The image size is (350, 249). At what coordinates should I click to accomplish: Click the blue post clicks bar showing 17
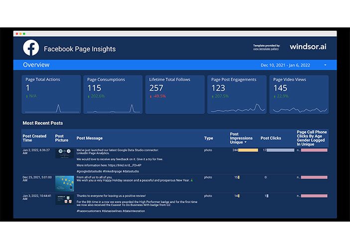[x=280, y=150]
